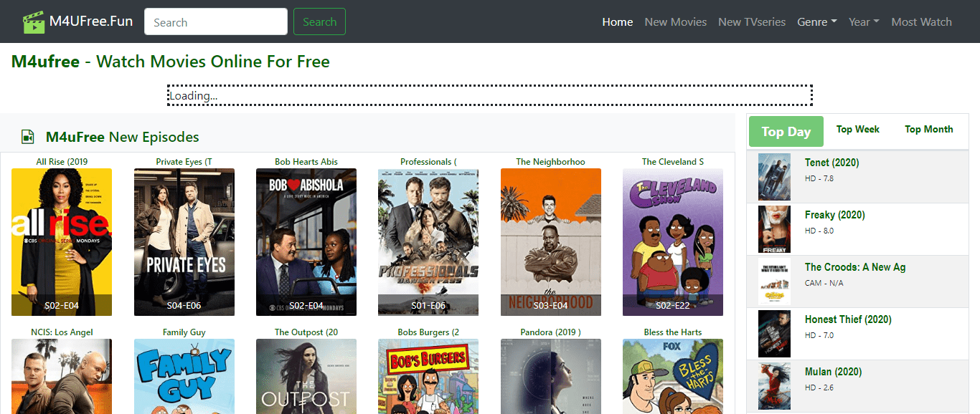Image resolution: width=980 pixels, height=414 pixels.
Task: Click the Freaky small poster thumbnail
Action: pos(774,229)
